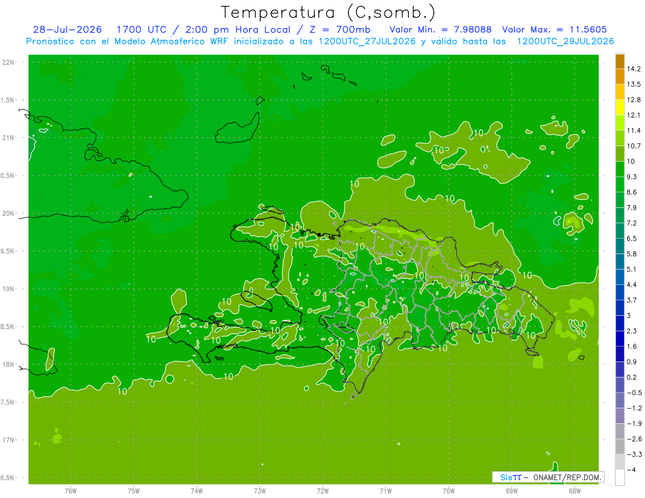Click the "ONAMET/REP.DOM." credit label

pyautogui.click(x=566, y=477)
